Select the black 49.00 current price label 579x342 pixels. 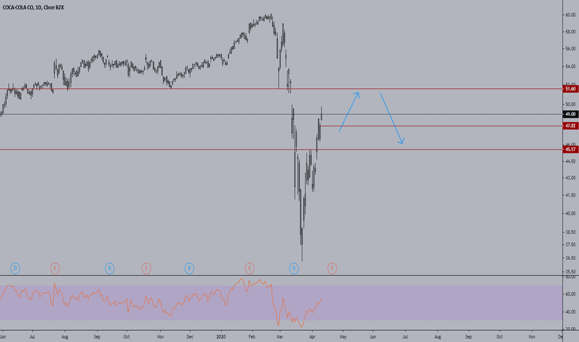(570, 114)
